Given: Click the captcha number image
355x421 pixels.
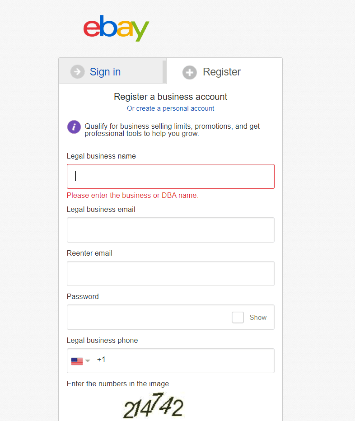Looking at the screenshot, I should (153, 406).
